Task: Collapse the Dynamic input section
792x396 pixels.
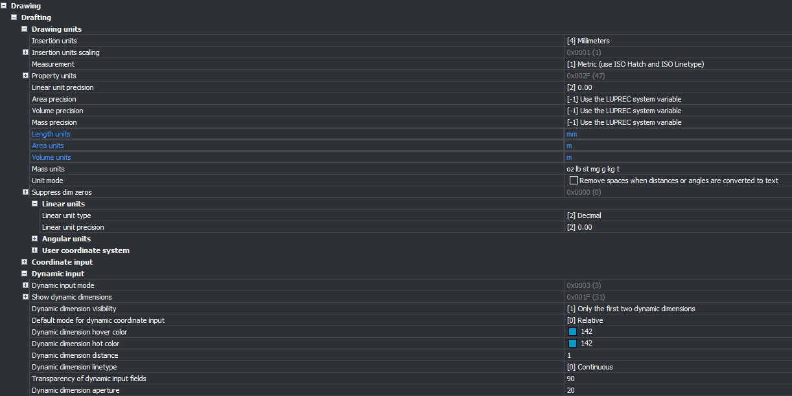Action: tap(25, 274)
